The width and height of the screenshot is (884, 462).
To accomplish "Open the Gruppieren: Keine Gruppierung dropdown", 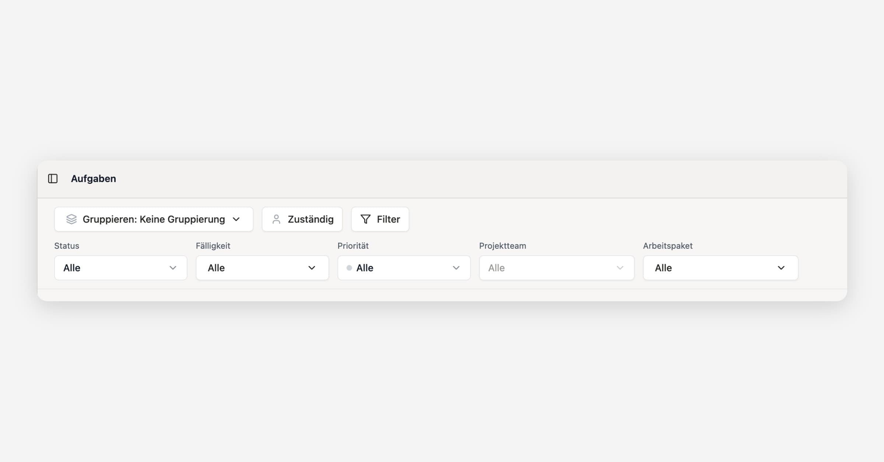I will [x=154, y=219].
